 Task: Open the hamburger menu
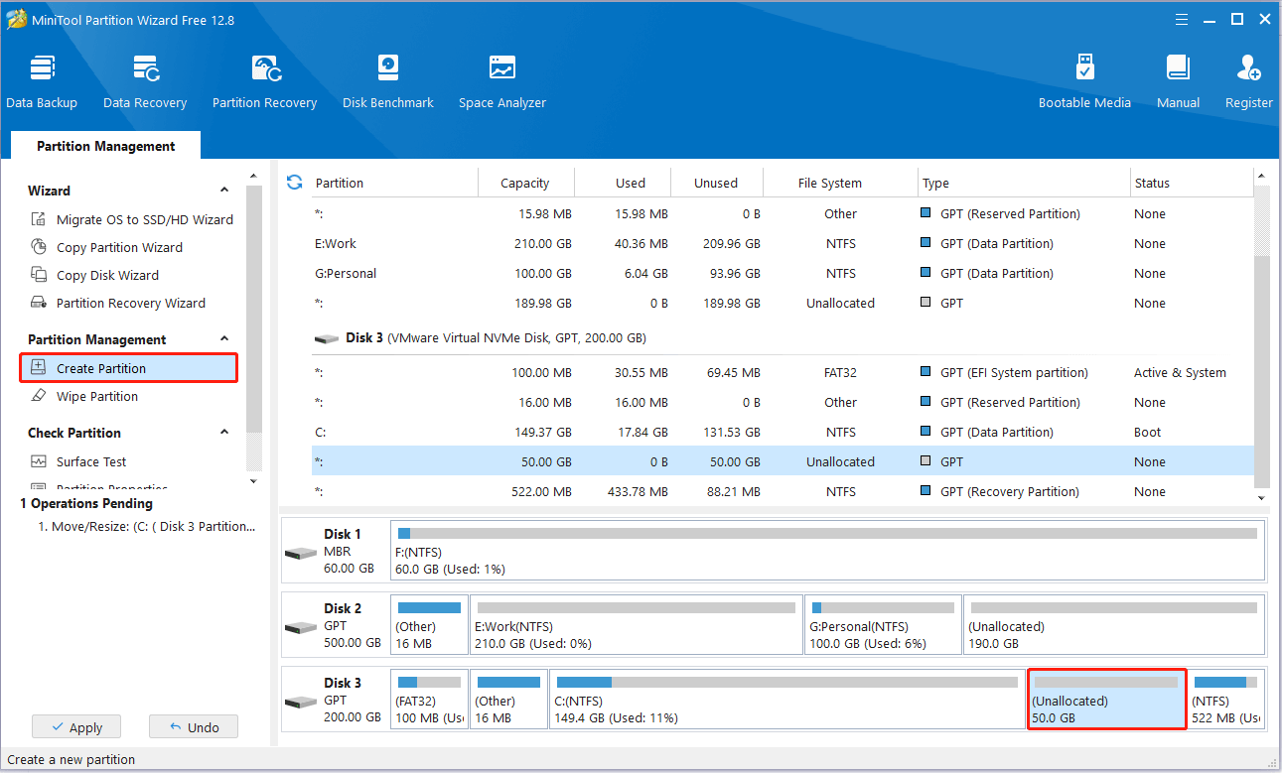1181,18
